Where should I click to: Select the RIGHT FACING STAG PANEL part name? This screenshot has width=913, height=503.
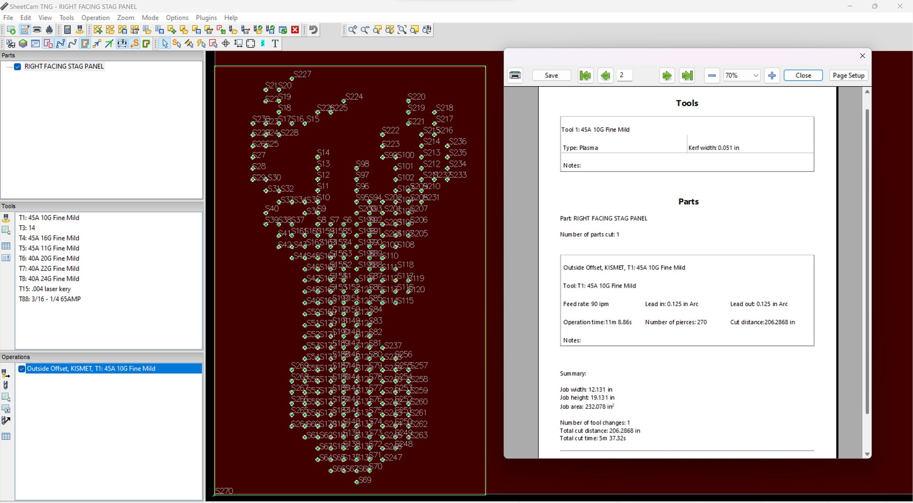pos(64,66)
